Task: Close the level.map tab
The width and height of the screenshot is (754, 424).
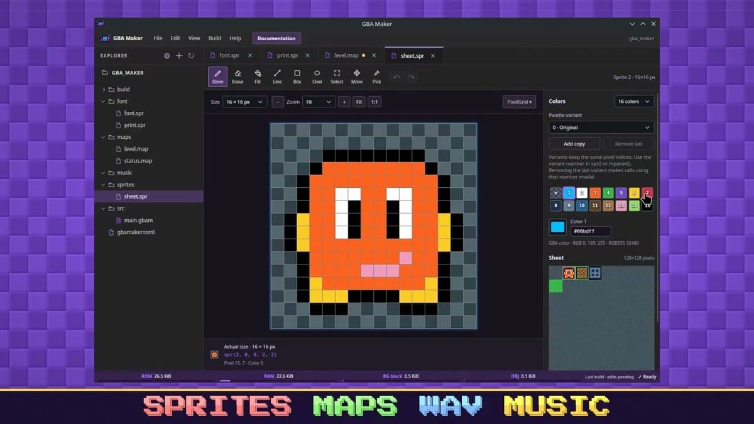Action: (373, 55)
